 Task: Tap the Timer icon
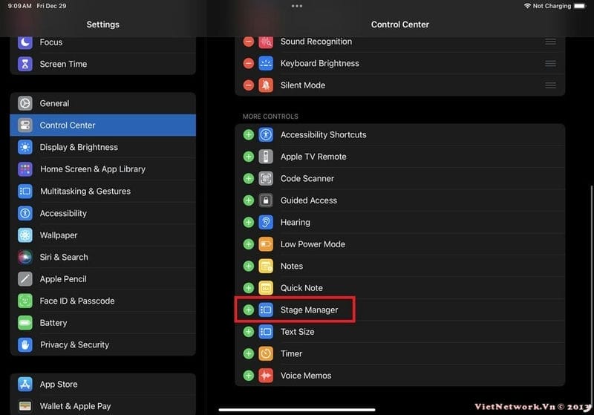click(266, 353)
